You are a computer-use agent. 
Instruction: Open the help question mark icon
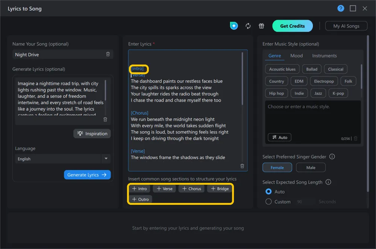coord(341,9)
